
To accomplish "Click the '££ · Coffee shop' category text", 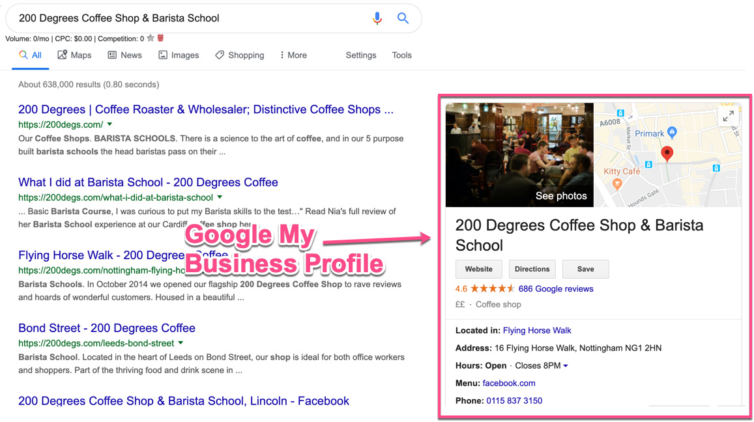I will (488, 305).
